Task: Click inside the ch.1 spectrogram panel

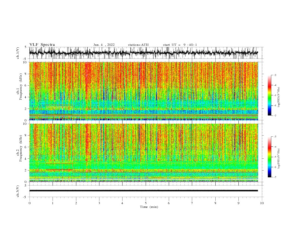Action: (x=143, y=91)
